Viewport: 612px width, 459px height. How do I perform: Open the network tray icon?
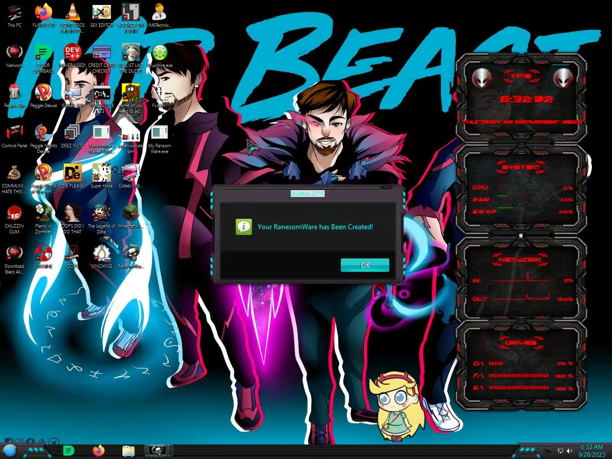pos(560,451)
